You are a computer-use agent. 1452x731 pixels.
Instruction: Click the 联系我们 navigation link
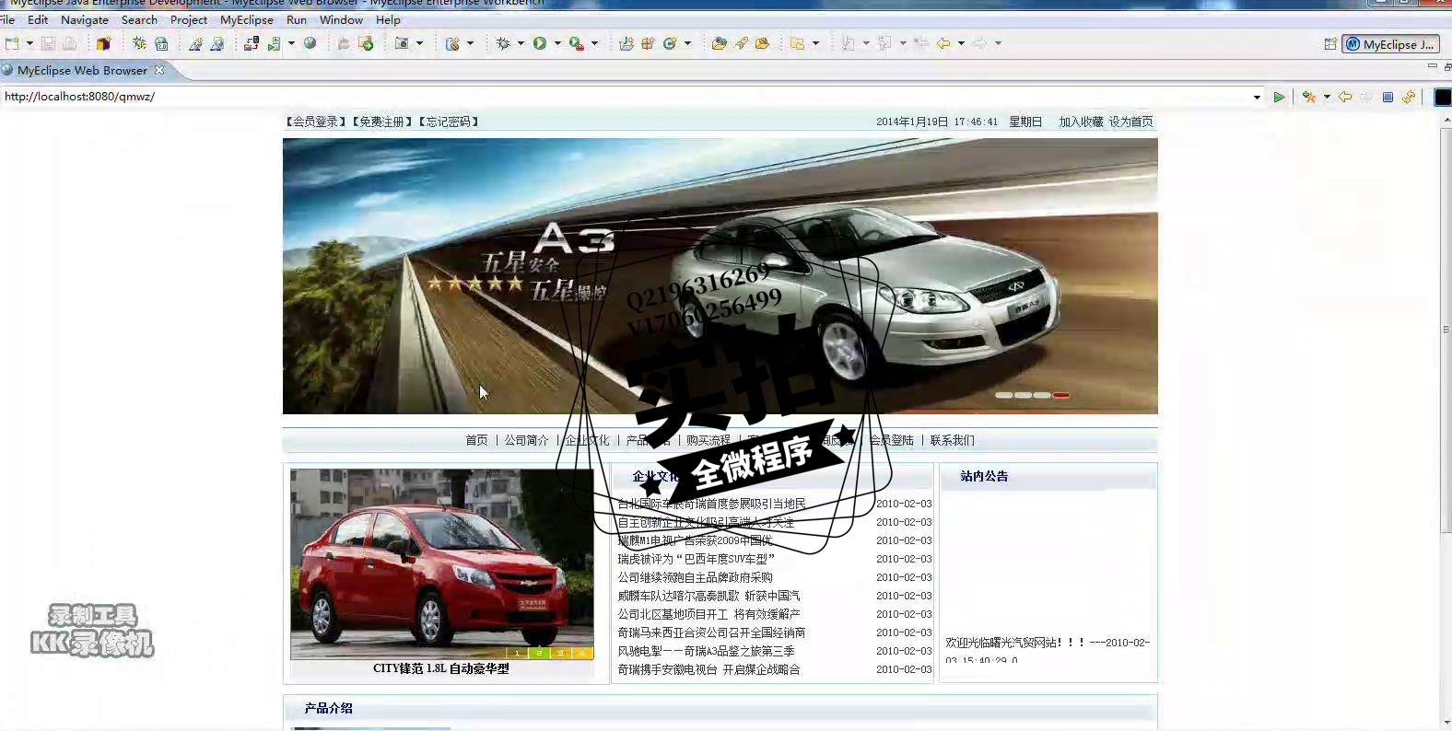click(x=952, y=440)
